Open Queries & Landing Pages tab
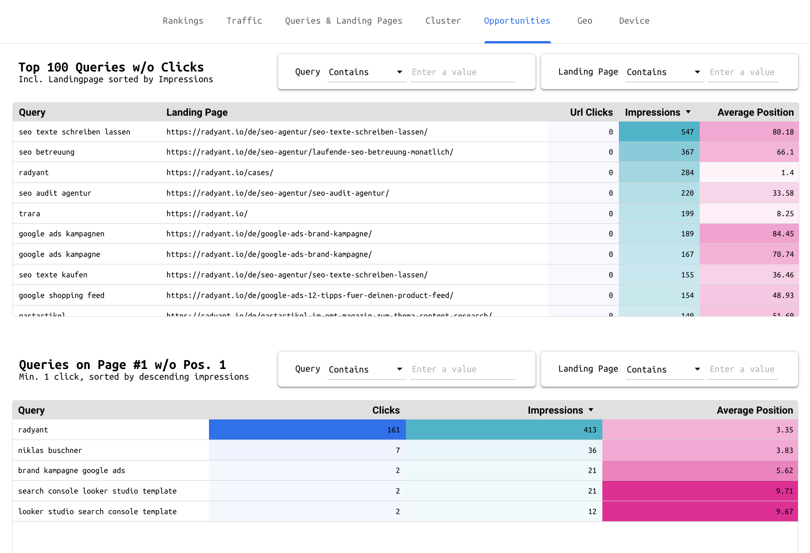810x553 pixels. tap(343, 21)
